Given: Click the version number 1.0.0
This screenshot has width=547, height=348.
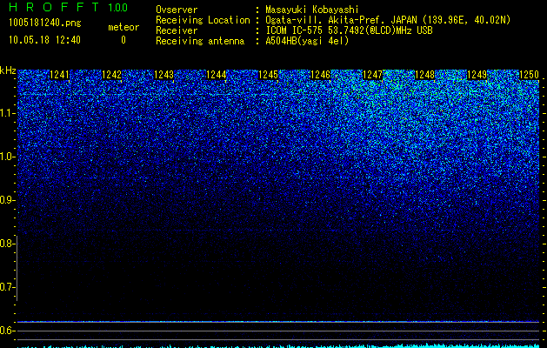Looking at the screenshot, I should (118, 8).
